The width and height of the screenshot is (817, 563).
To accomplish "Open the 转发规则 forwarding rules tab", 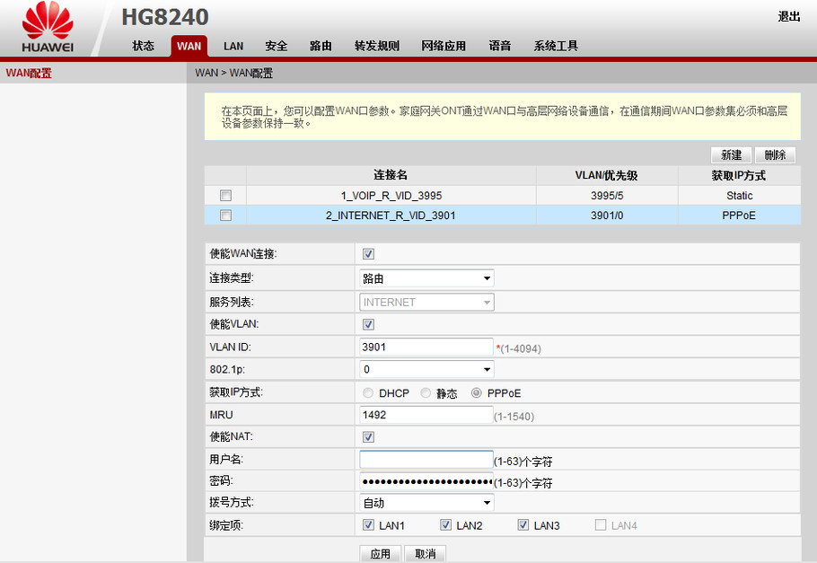I will point(377,46).
